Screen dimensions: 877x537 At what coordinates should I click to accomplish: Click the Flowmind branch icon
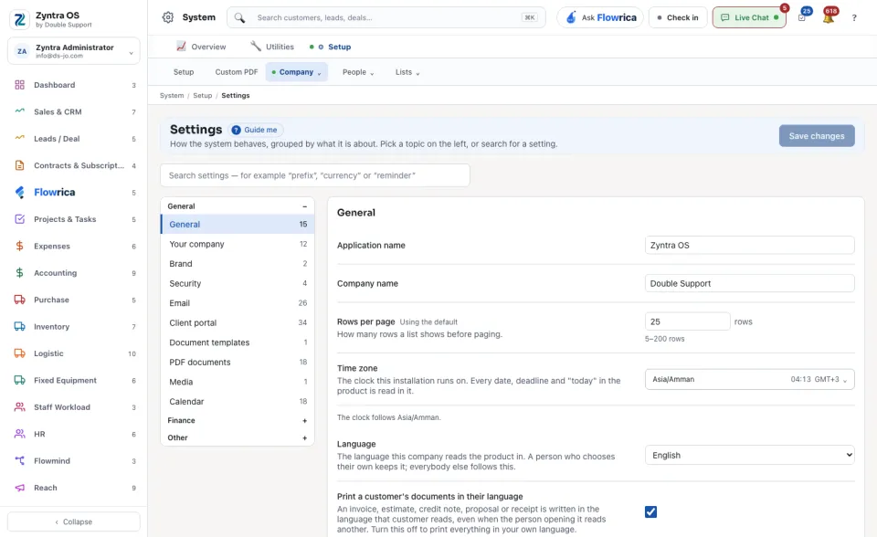[x=19, y=461]
